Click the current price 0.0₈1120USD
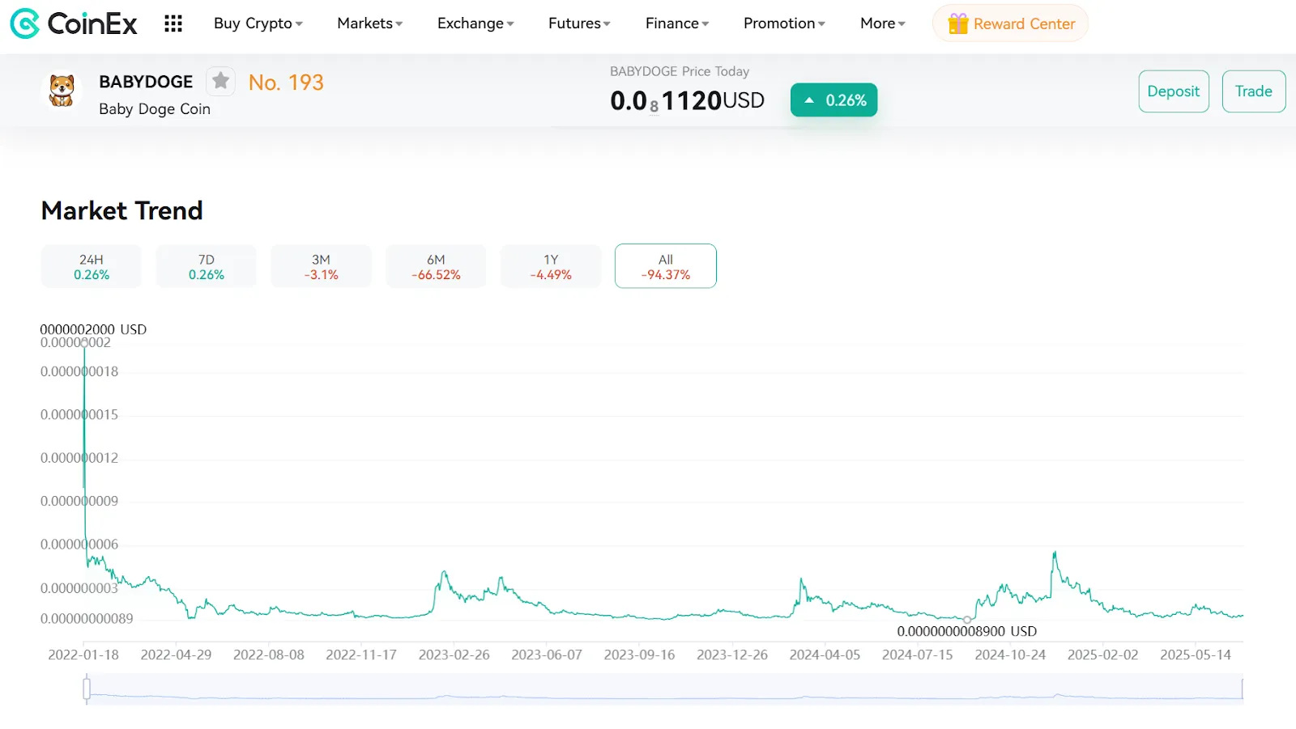Screen dimensions: 1296x729 click(687, 100)
